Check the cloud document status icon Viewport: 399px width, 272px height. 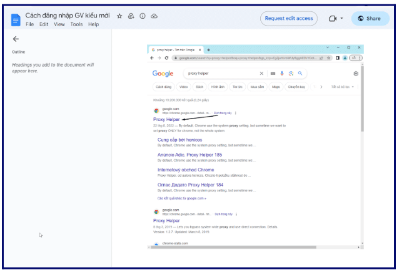click(x=154, y=16)
